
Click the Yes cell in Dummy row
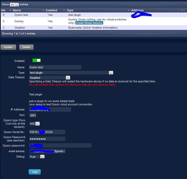50,21
